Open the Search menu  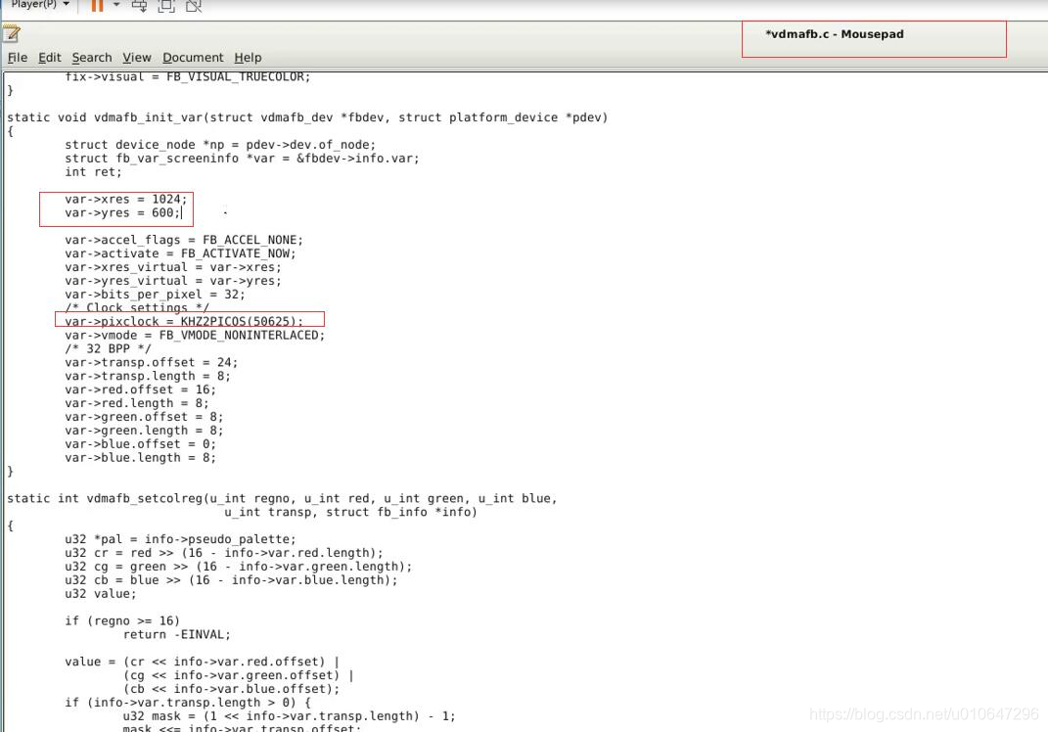tap(92, 58)
